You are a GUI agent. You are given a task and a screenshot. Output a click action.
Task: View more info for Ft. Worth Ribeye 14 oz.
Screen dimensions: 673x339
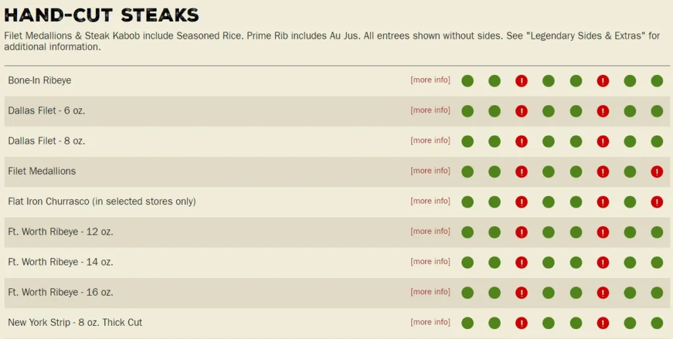tap(430, 261)
